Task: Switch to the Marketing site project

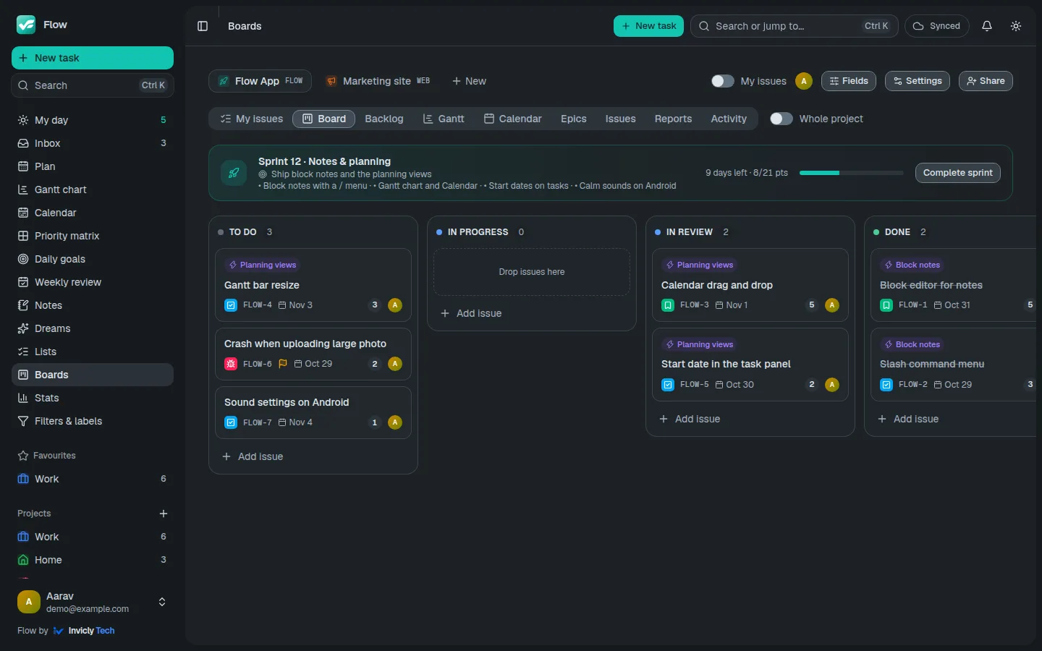Action: tap(378, 81)
